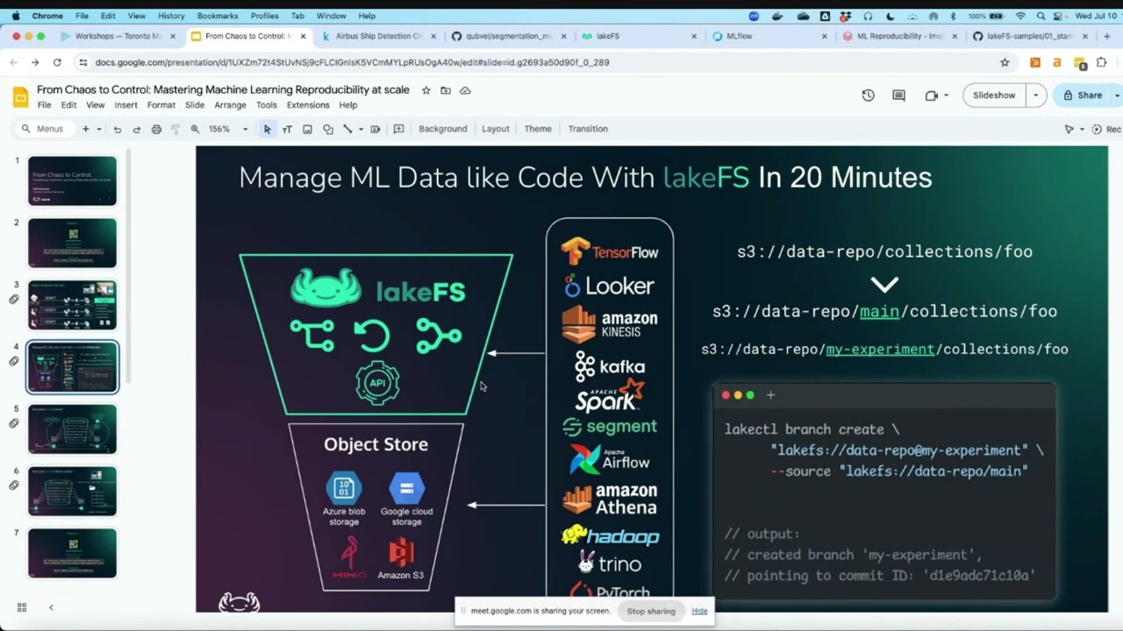Viewport: 1123px width, 631px height.
Task: Select the Paint format tool
Action: [175, 129]
